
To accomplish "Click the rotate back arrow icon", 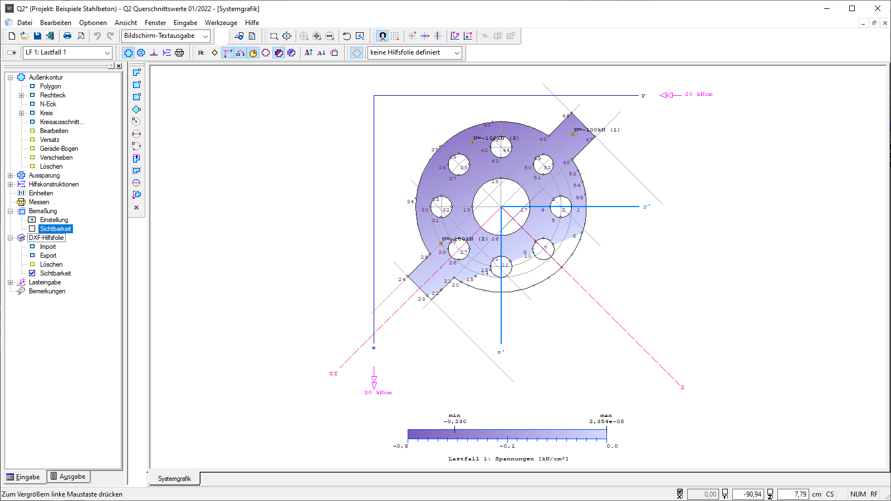I will pos(347,36).
